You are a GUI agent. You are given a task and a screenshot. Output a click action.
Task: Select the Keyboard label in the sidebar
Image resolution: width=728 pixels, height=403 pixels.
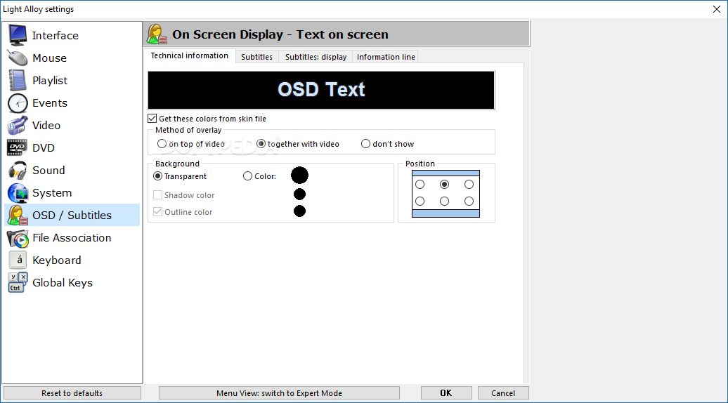tap(57, 260)
